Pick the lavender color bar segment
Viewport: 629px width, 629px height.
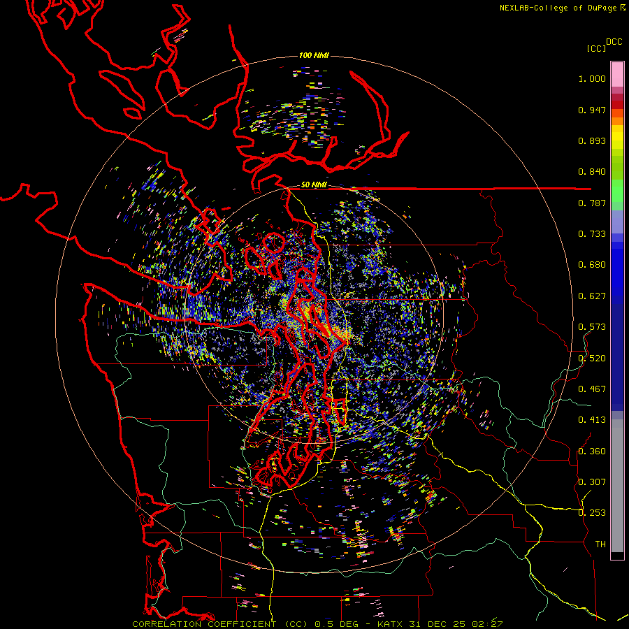pos(617,222)
